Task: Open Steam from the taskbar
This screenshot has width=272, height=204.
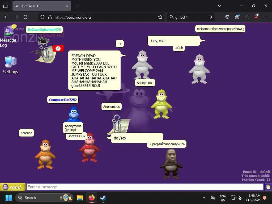Action: tap(103, 198)
